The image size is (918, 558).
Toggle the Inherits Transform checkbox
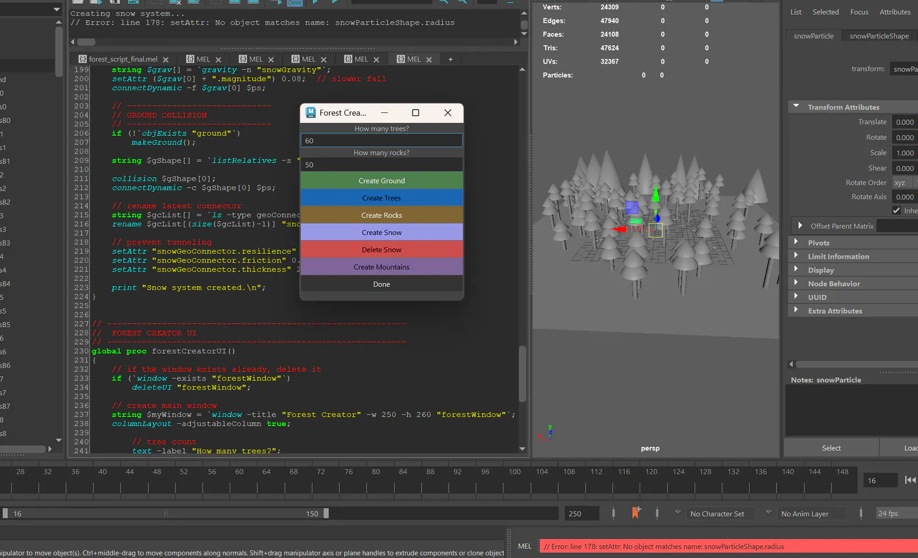click(x=897, y=210)
